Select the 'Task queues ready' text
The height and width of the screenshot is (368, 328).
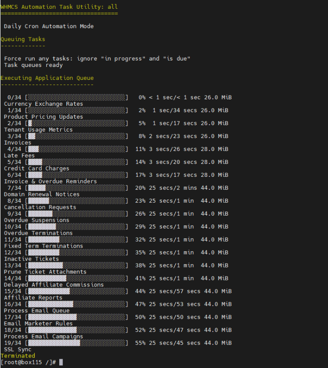(33, 65)
